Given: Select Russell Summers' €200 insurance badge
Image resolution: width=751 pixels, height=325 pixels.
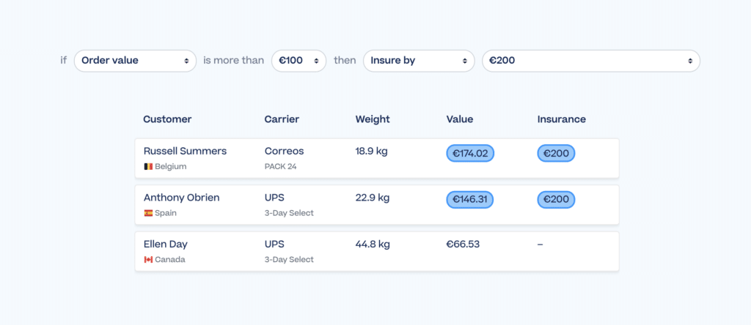Looking at the screenshot, I should point(556,154).
